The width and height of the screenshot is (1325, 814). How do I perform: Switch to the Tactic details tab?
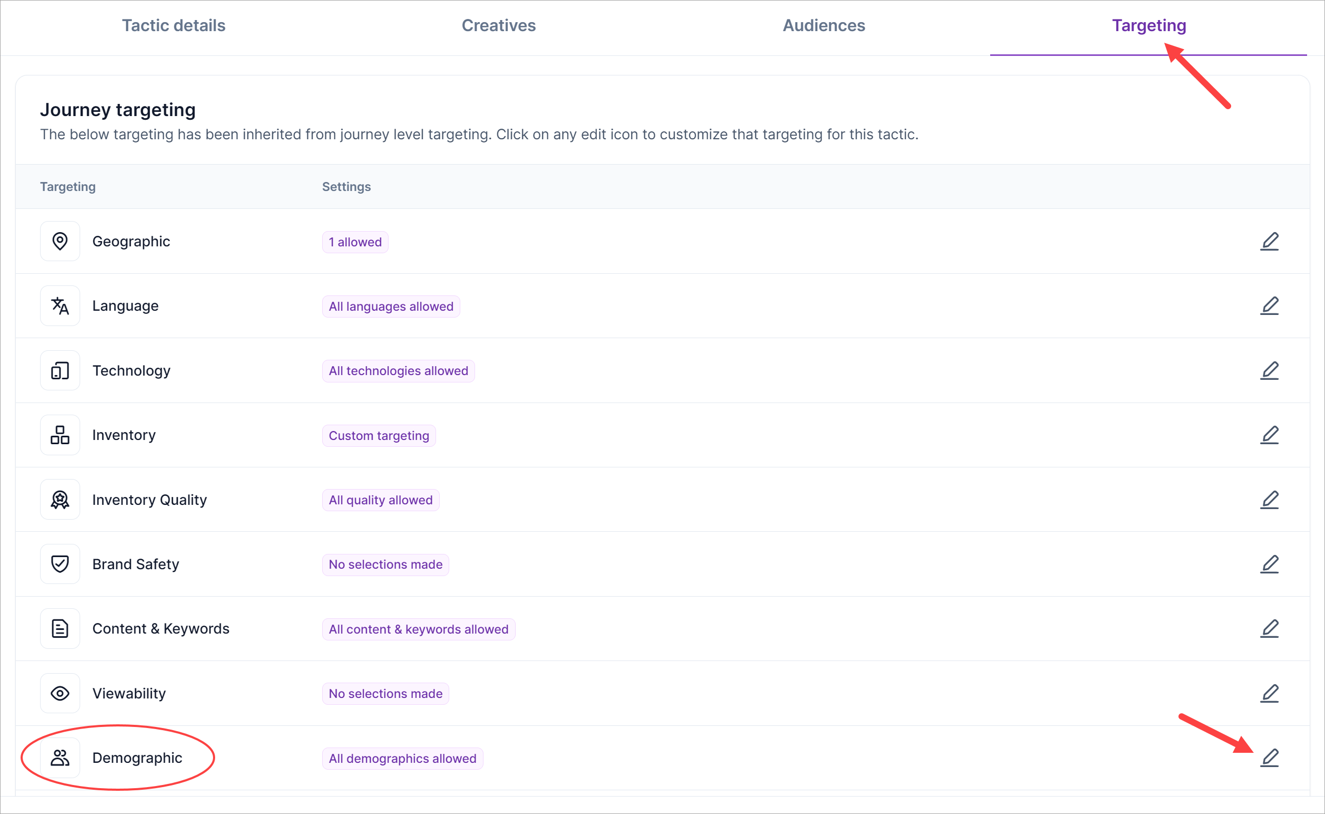[x=173, y=25]
